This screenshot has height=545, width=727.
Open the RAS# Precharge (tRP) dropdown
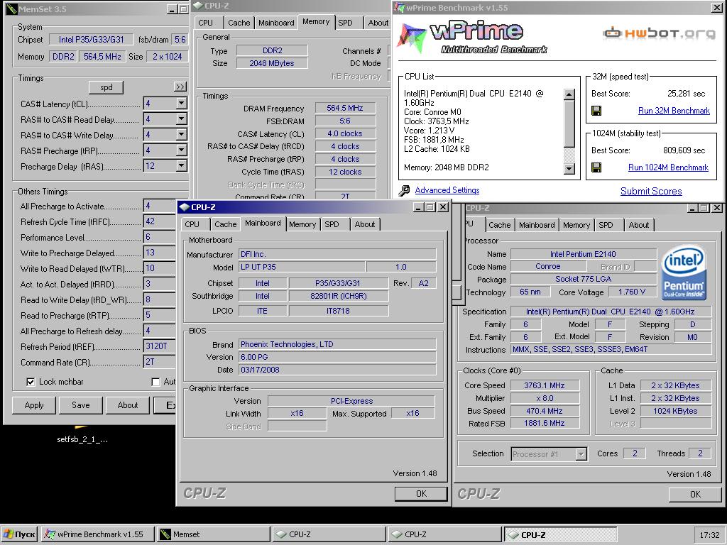pyautogui.click(x=181, y=150)
